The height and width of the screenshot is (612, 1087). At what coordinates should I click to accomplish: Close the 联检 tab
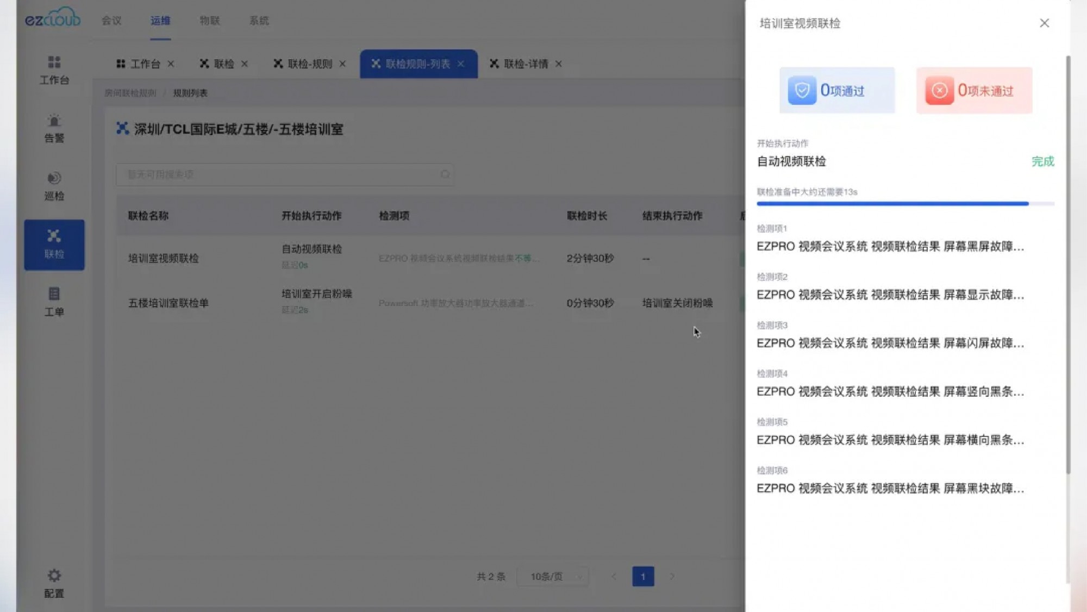(x=245, y=64)
